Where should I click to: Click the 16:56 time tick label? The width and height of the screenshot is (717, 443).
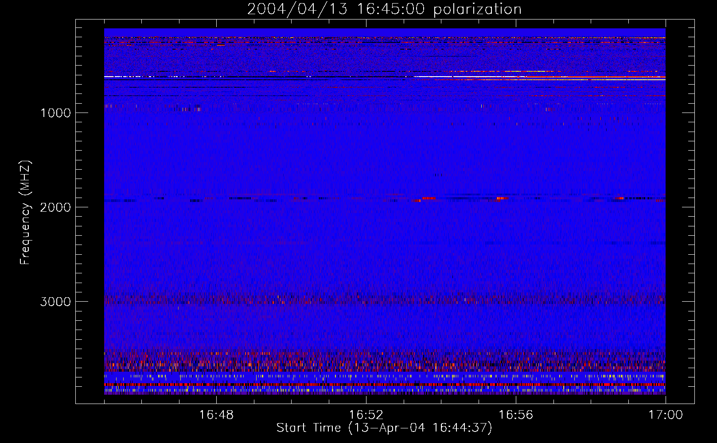516,415
